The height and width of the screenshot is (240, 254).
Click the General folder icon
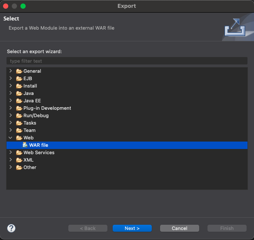point(19,71)
